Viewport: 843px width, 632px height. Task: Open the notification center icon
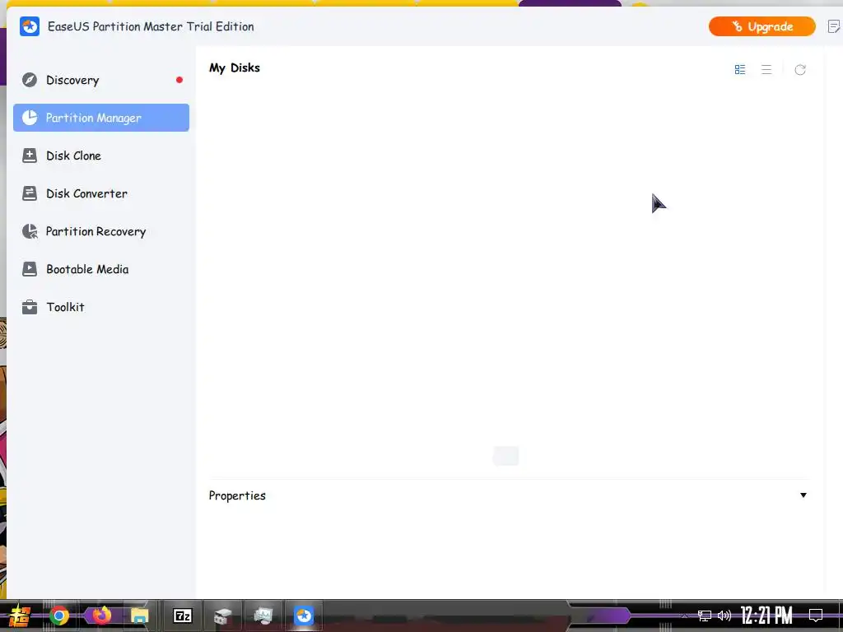[816, 616]
